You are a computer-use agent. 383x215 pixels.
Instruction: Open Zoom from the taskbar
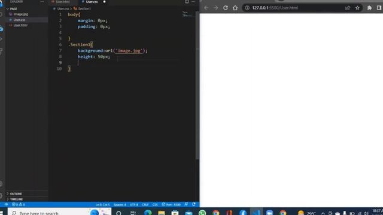tap(269, 213)
